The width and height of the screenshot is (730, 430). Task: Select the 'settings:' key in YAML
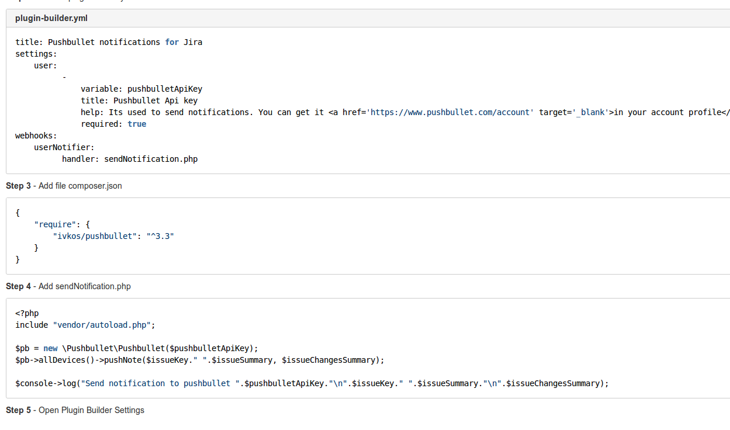[x=36, y=54]
